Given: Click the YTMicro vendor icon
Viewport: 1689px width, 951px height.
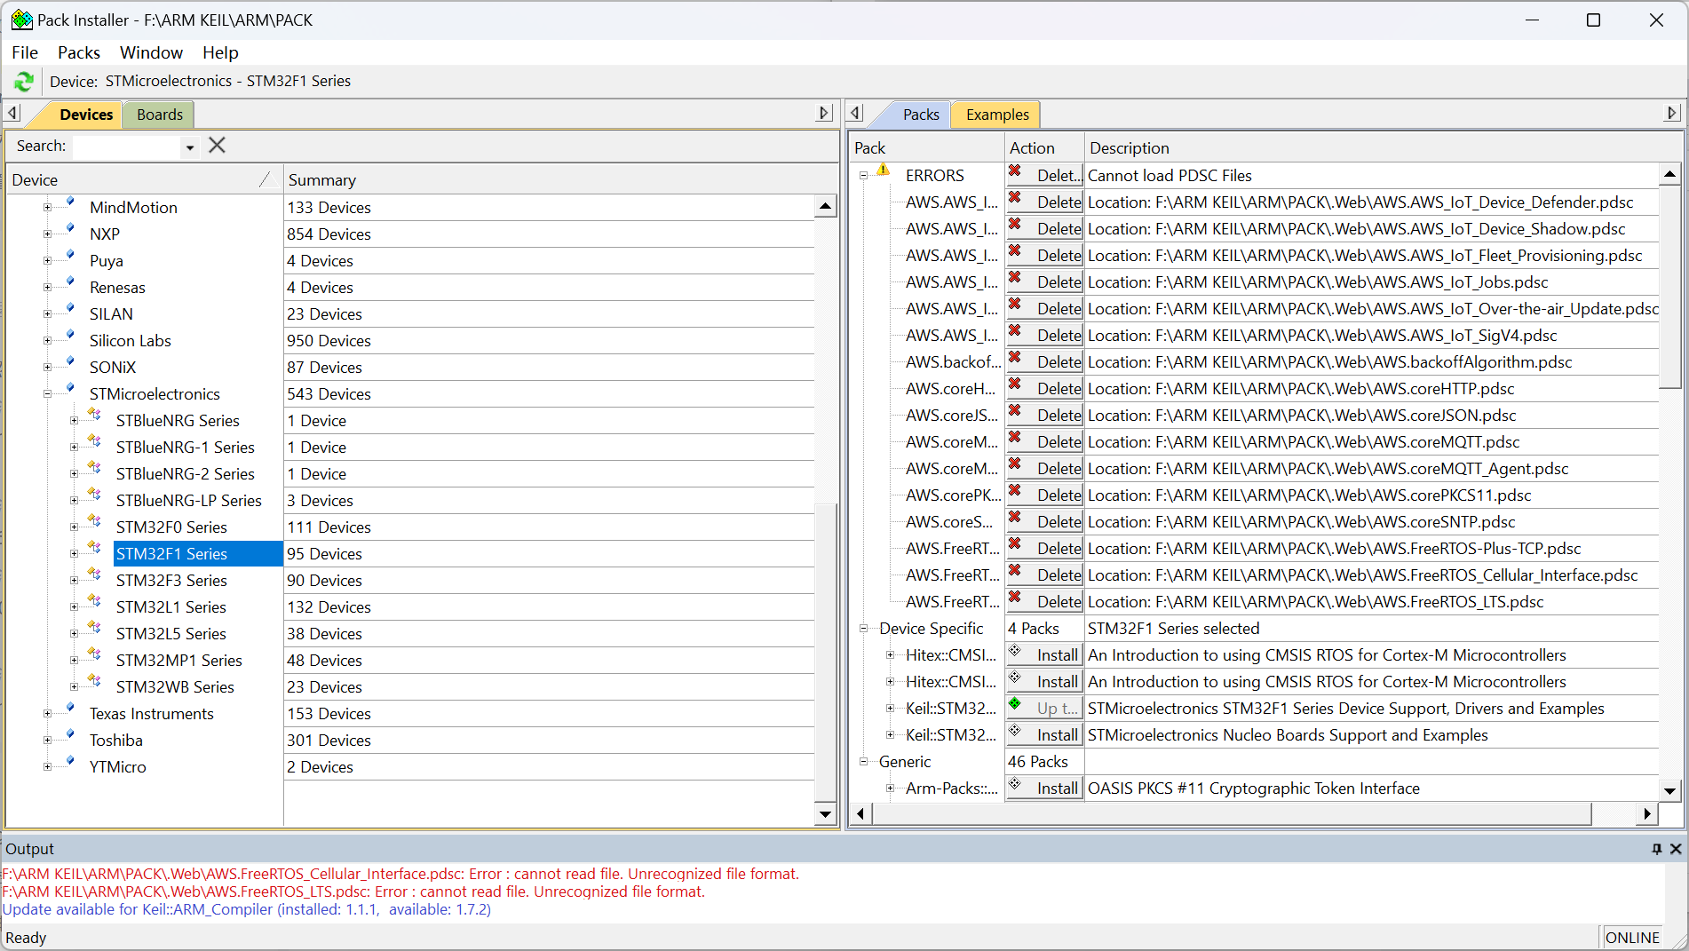Looking at the screenshot, I should [70, 760].
